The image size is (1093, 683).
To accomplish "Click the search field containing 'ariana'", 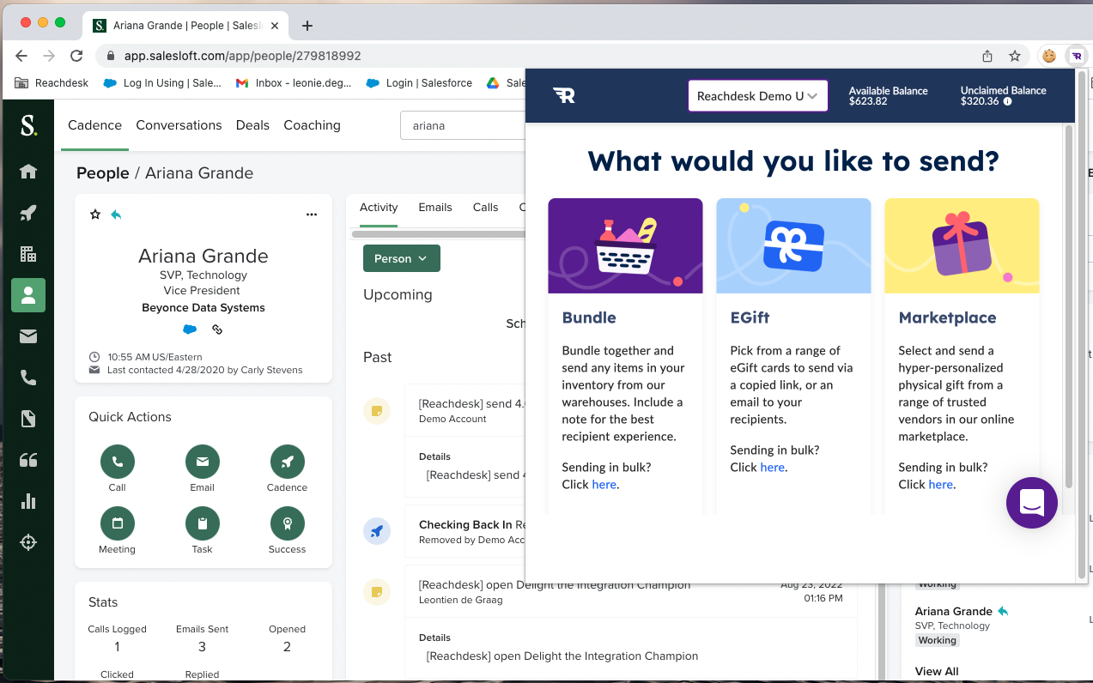I will (464, 125).
